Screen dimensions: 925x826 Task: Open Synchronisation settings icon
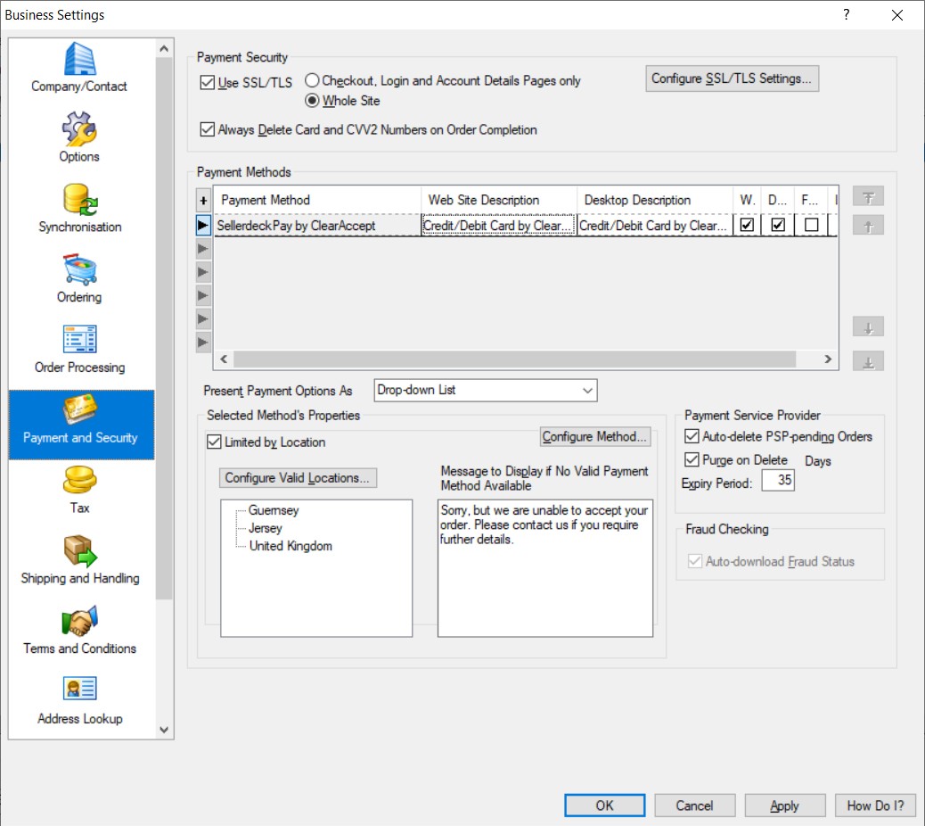pos(79,200)
